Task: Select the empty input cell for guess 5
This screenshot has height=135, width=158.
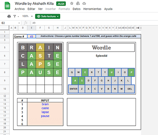Action: [45, 120]
